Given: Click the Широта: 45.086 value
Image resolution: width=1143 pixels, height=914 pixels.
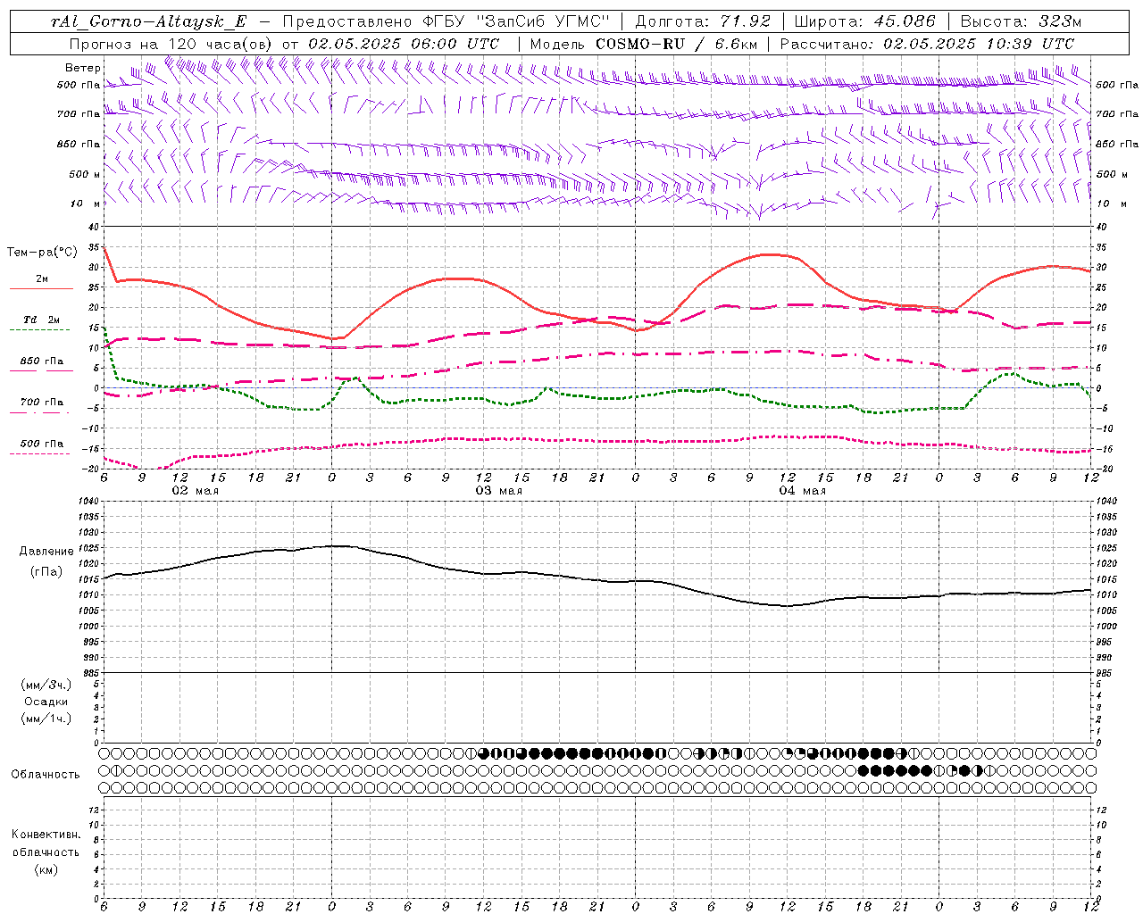Looking at the screenshot, I should click(864, 21).
